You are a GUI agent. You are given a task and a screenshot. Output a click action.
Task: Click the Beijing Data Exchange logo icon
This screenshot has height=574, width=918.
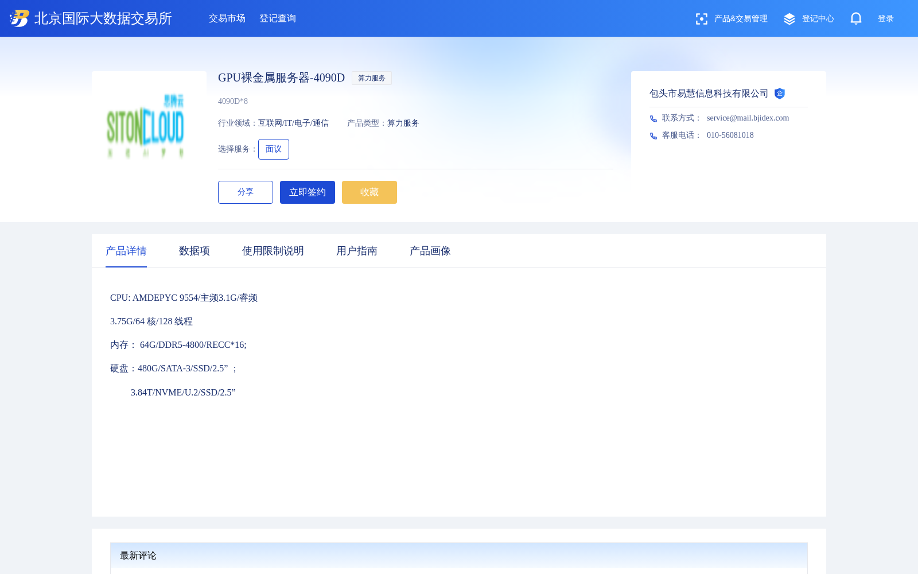pyautogui.click(x=20, y=18)
